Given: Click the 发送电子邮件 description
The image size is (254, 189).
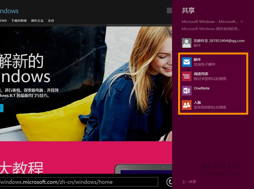Looking at the screenshot, I should [x=204, y=64].
